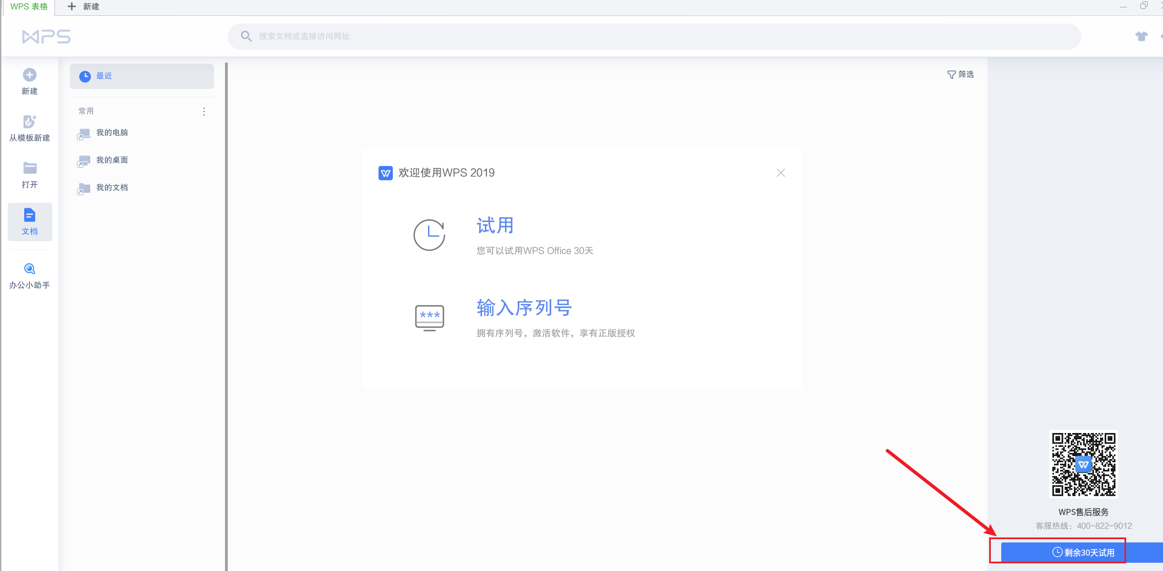This screenshot has height=571, width=1163.
Task: Click the magnifier search icon
Action: point(246,36)
